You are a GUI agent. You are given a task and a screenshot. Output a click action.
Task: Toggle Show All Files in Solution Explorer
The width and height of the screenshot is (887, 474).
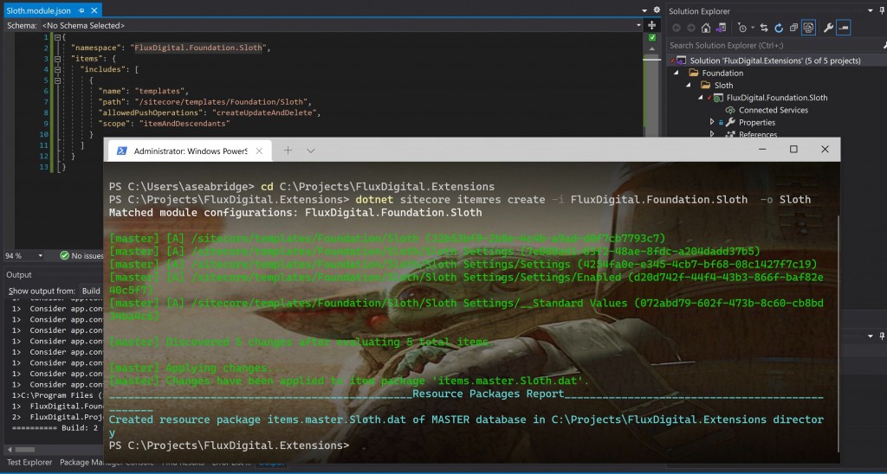pyautogui.click(x=808, y=28)
